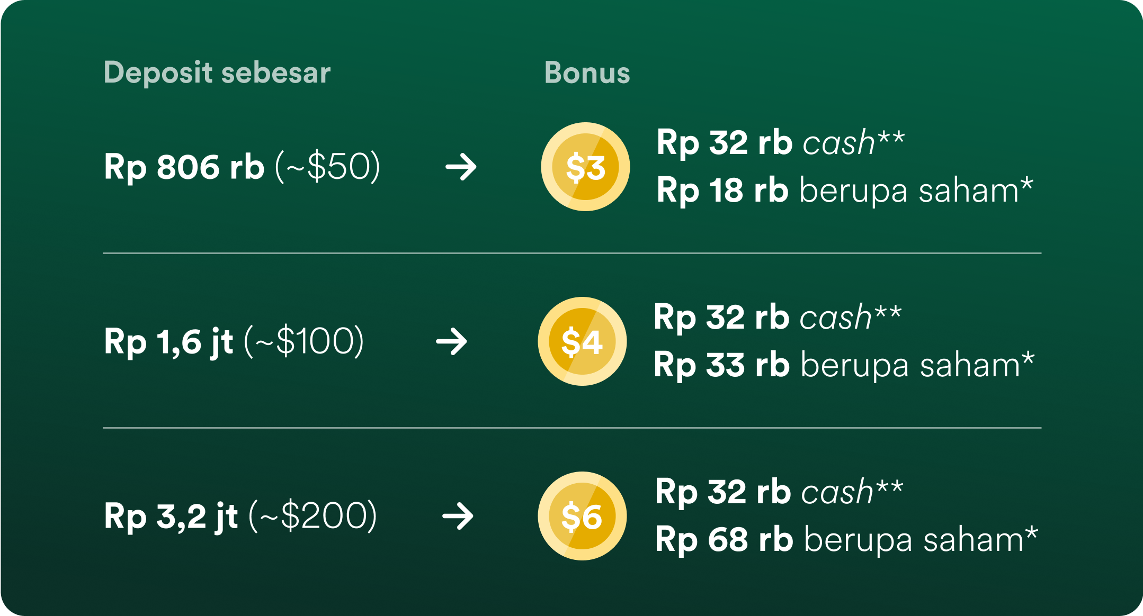Select the Rp 806 rb (~$50) deposit amount
This screenshot has width=1143, height=616.
(x=242, y=167)
